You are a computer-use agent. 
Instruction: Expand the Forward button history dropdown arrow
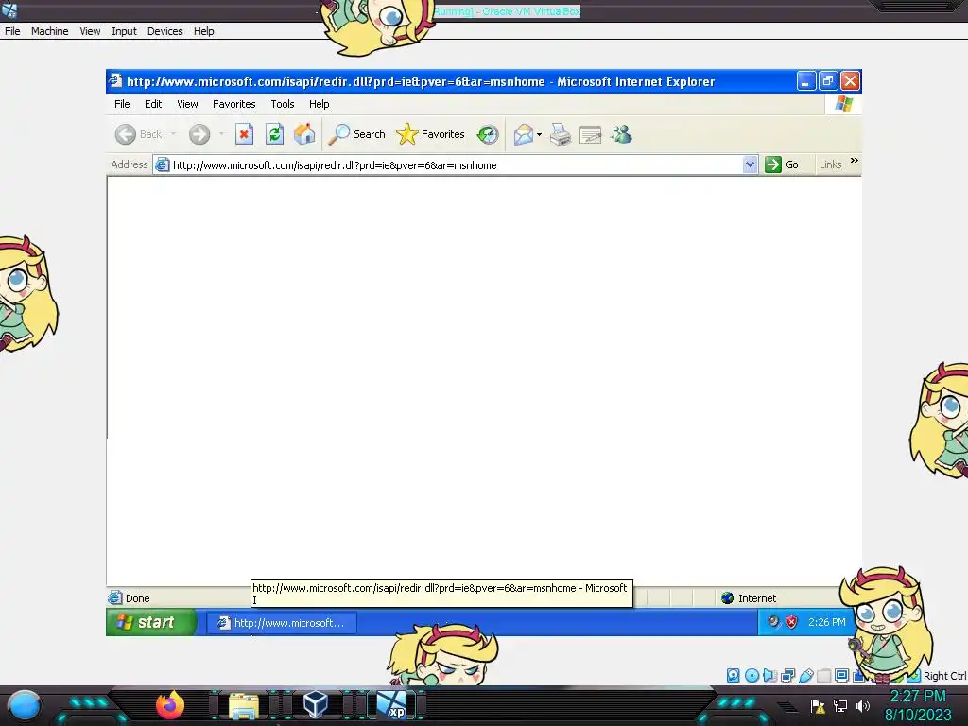coord(221,134)
